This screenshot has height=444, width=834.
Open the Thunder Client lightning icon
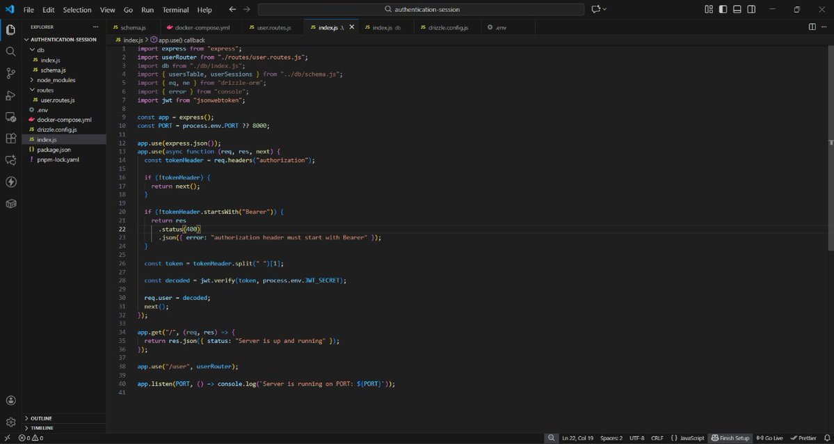[x=10, y=182]
